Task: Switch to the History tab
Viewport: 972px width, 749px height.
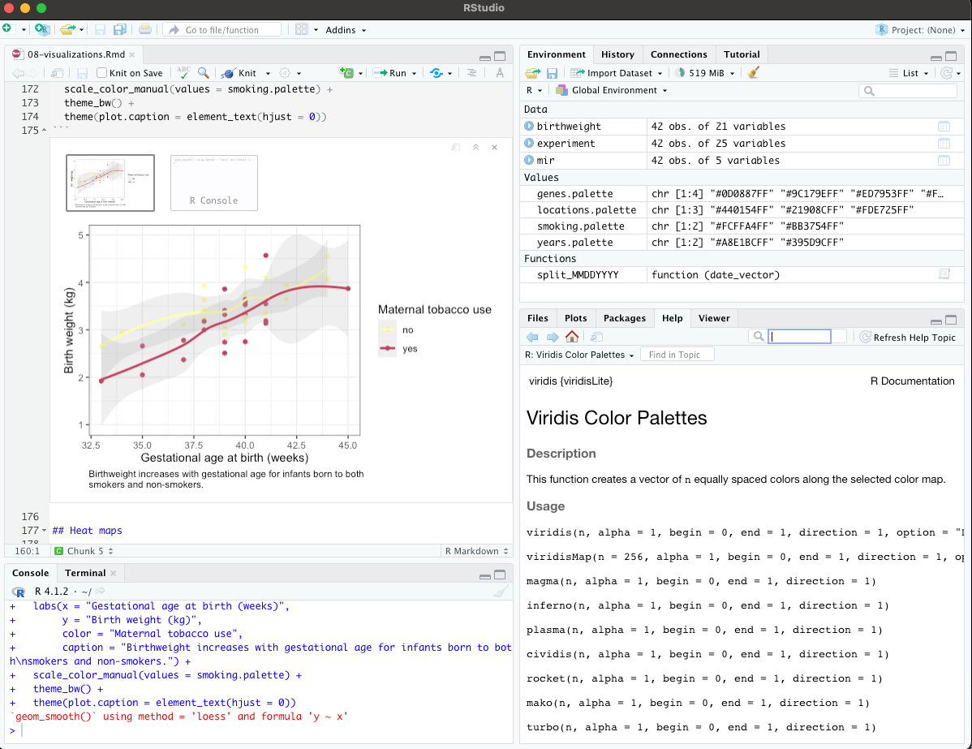Action: (617, 54)
